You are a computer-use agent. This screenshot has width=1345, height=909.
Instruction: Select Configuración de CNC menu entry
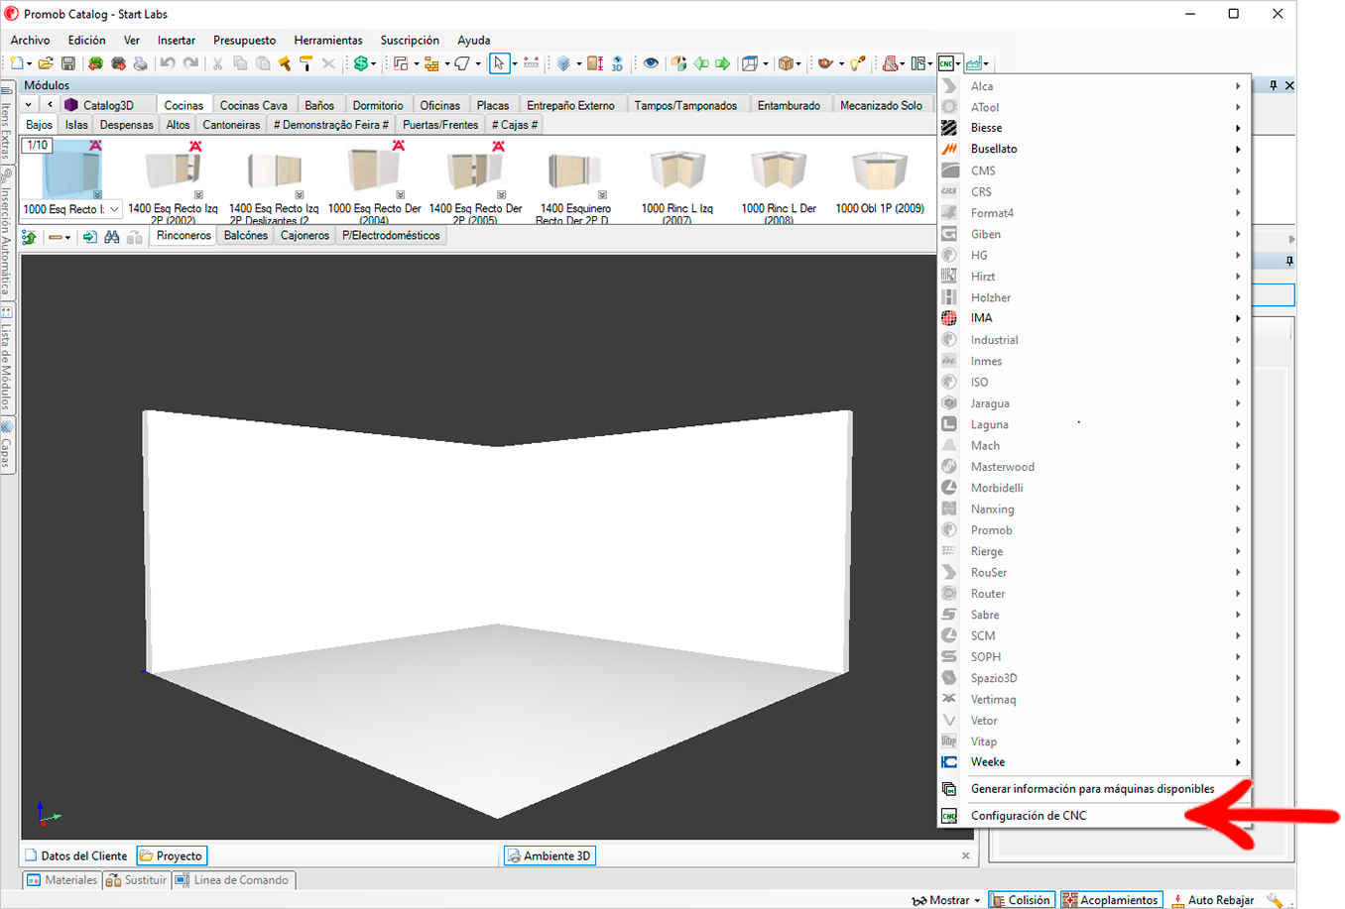coord(1094,816)
